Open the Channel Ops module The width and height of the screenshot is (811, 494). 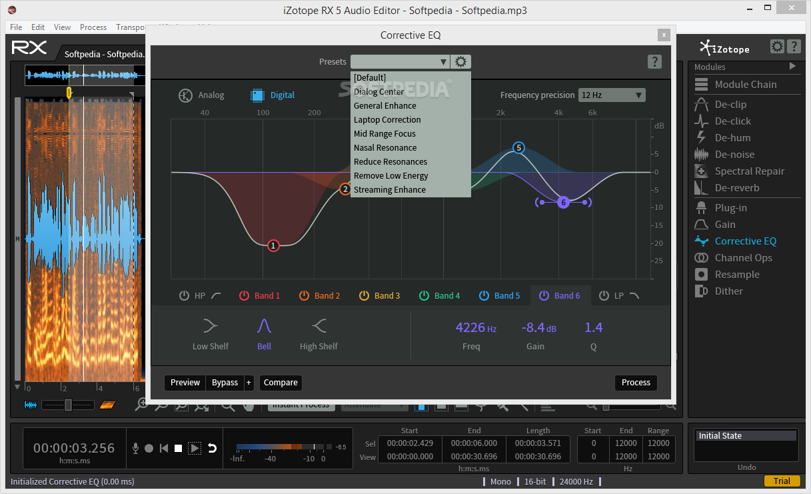pyautogui.click(x=733, y=258)
